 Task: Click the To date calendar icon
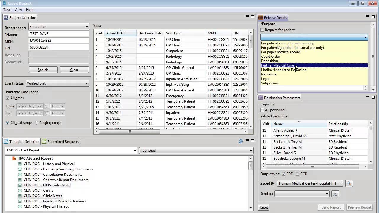[x=46, y=113]
